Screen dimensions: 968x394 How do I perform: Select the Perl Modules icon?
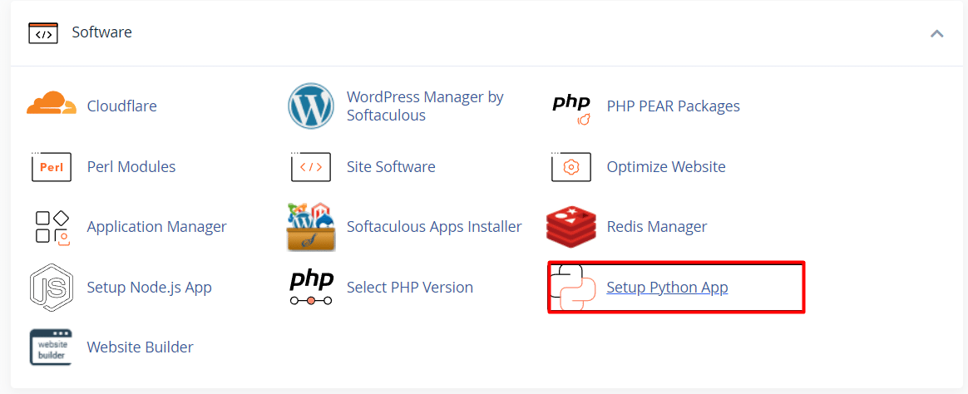point(52,166)
